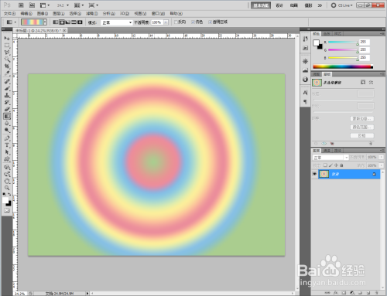This screenshot has width=387, height=296.
Task: Open the gradient picker dropdown arrow
Action: pyautogui.click(x=45, y=22)
